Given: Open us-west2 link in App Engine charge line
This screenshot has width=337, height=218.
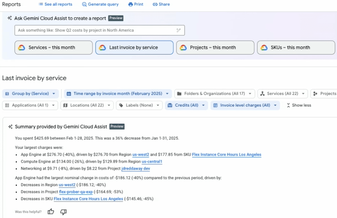Looking at the screenshot, I should pos(141,155).
